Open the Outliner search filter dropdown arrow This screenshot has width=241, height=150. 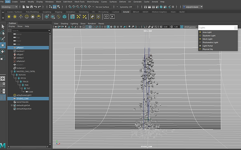click(x=49, y=30)
